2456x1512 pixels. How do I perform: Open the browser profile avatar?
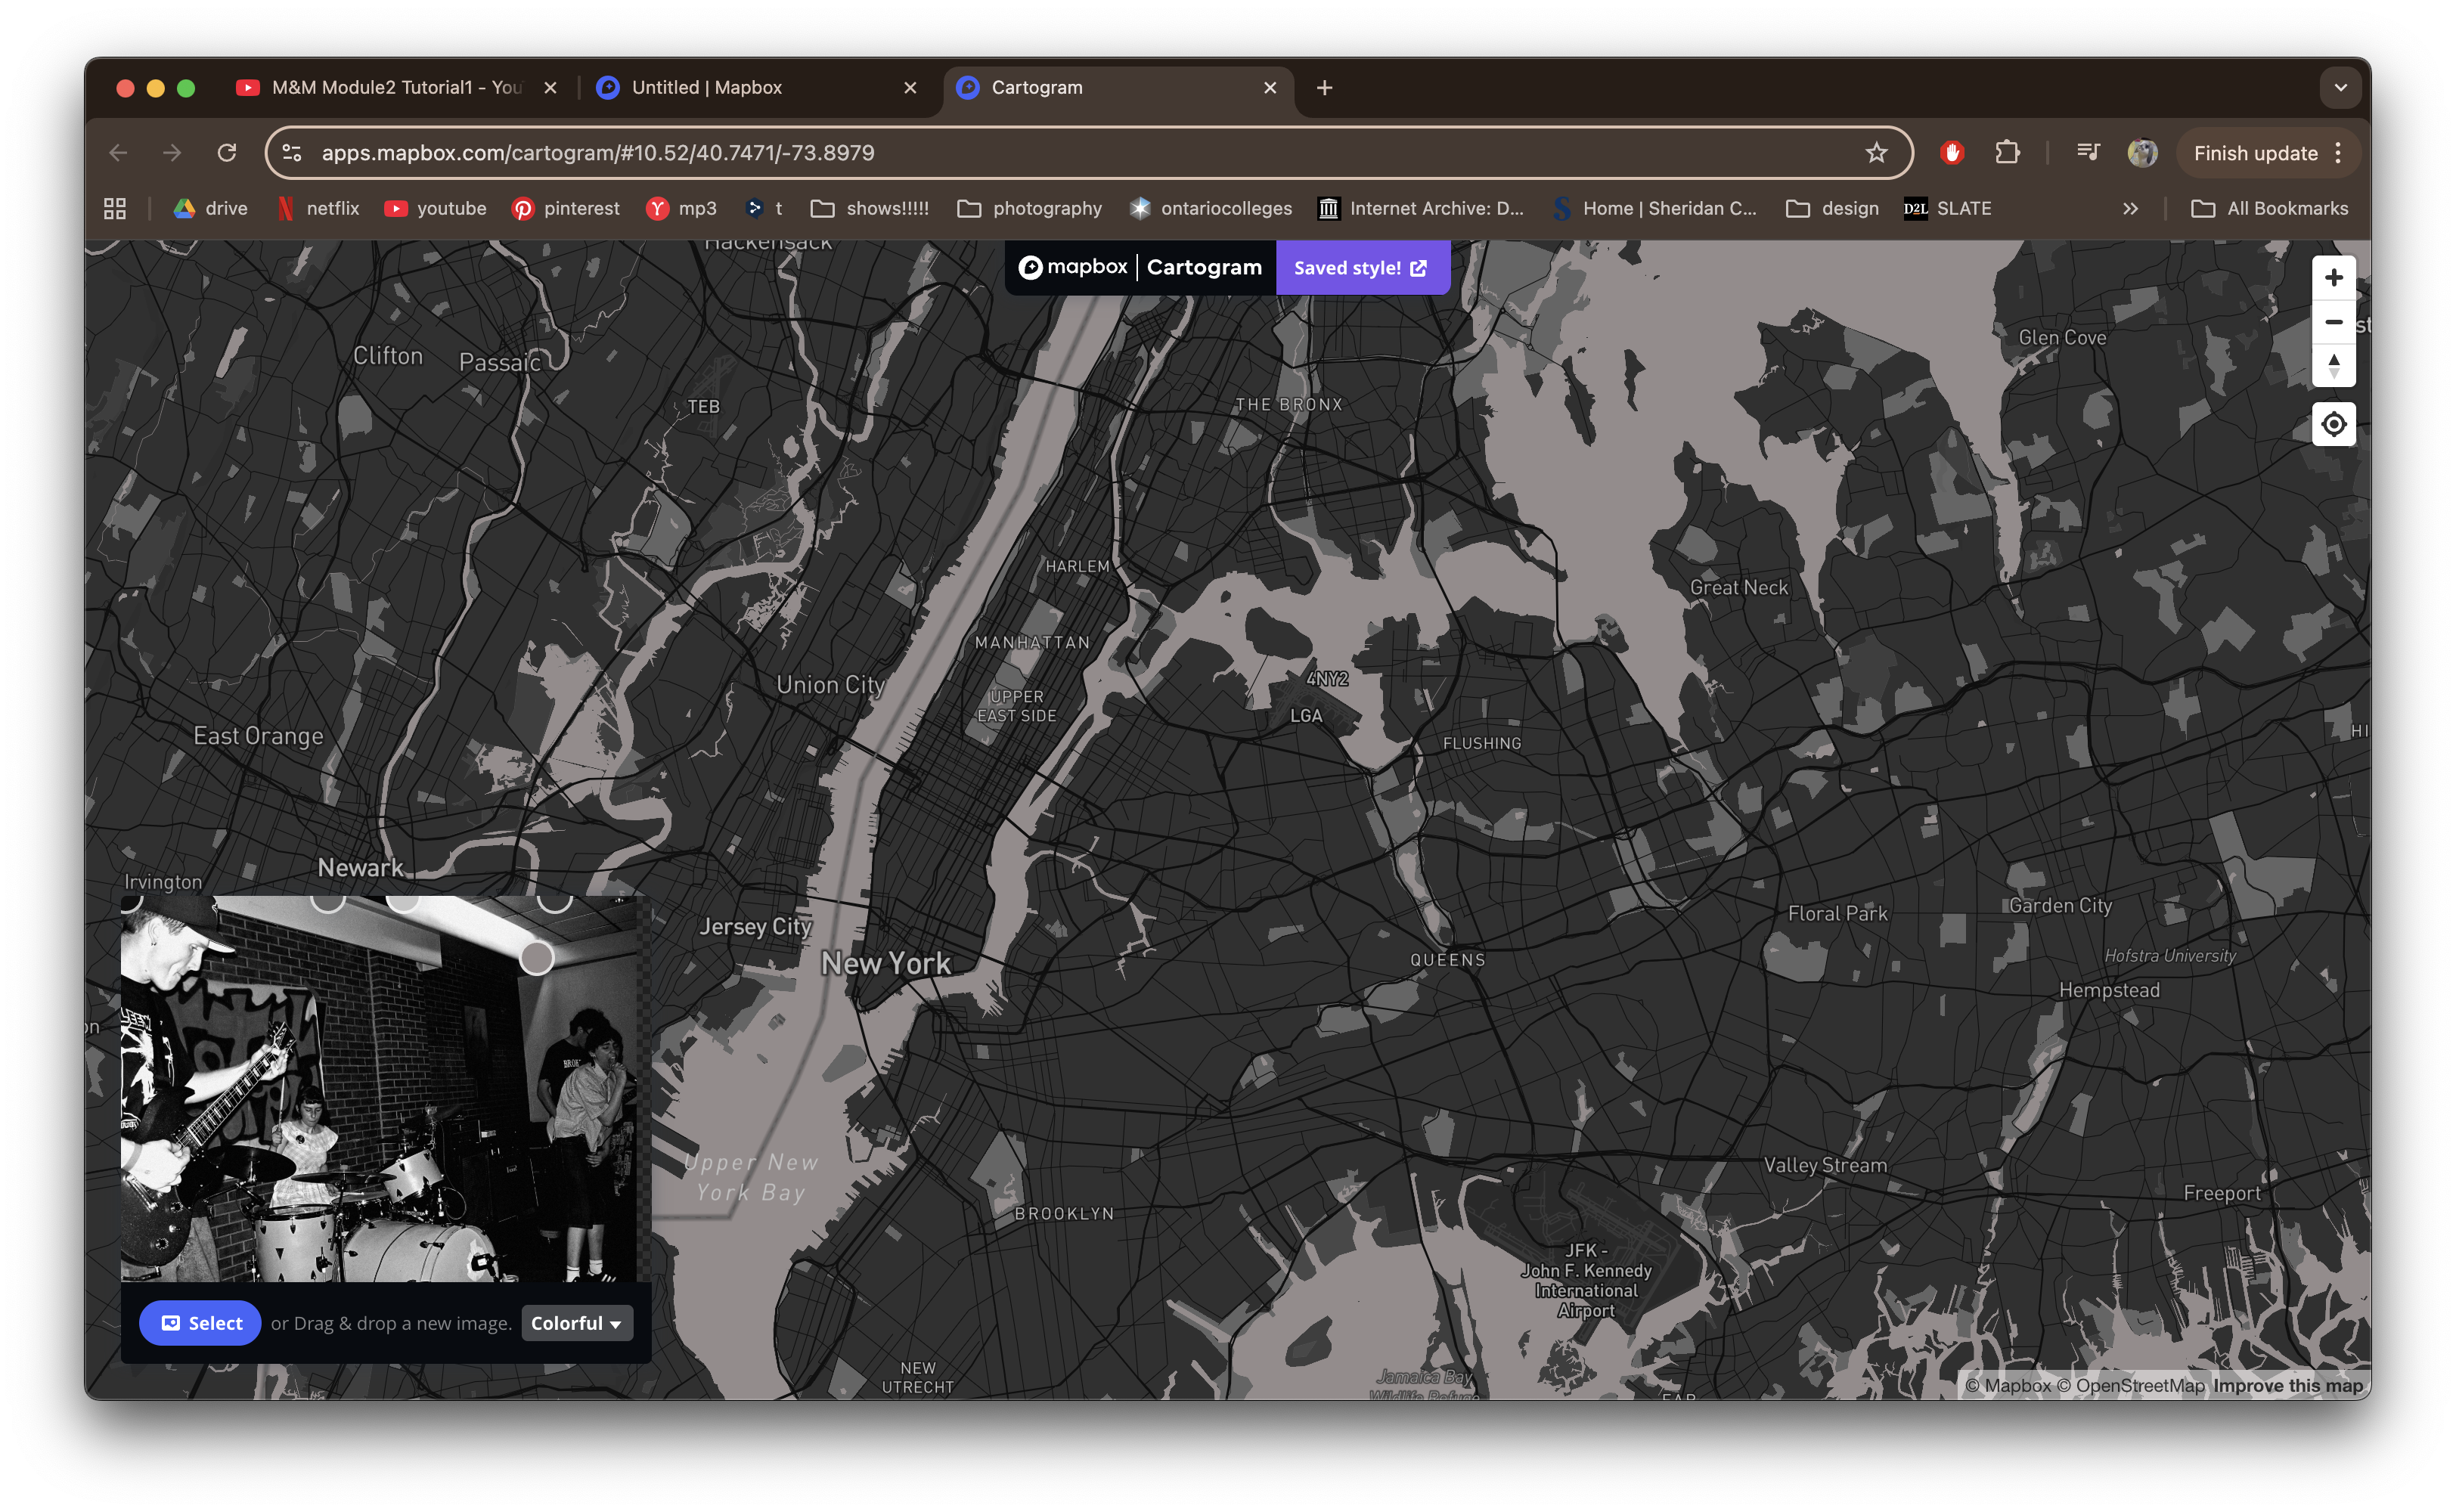[x=2142, y=152]
